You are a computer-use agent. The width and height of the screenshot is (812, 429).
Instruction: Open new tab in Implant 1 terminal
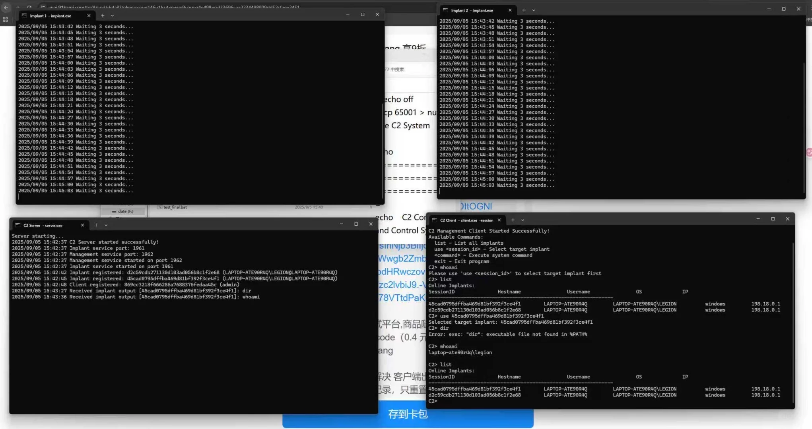pyautogui.click(x=103, y=15)
